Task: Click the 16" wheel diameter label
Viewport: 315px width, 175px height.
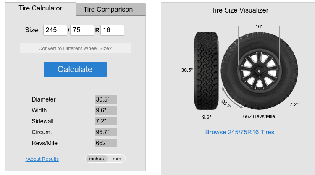Action: tap(259, 26)
